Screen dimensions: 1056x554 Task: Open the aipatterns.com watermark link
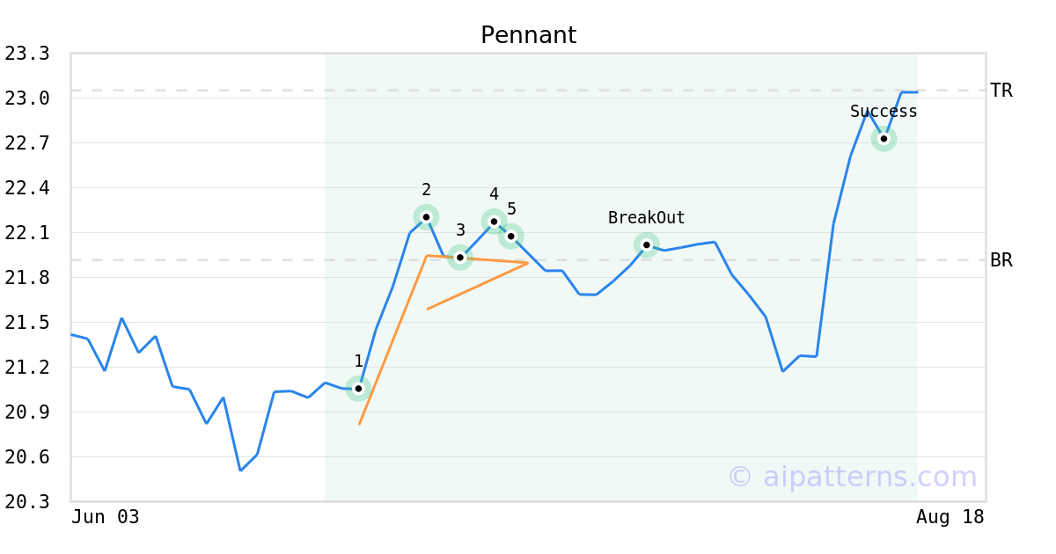[x=852, y=477]
